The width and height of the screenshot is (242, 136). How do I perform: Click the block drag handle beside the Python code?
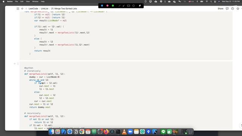click(18, 64)
